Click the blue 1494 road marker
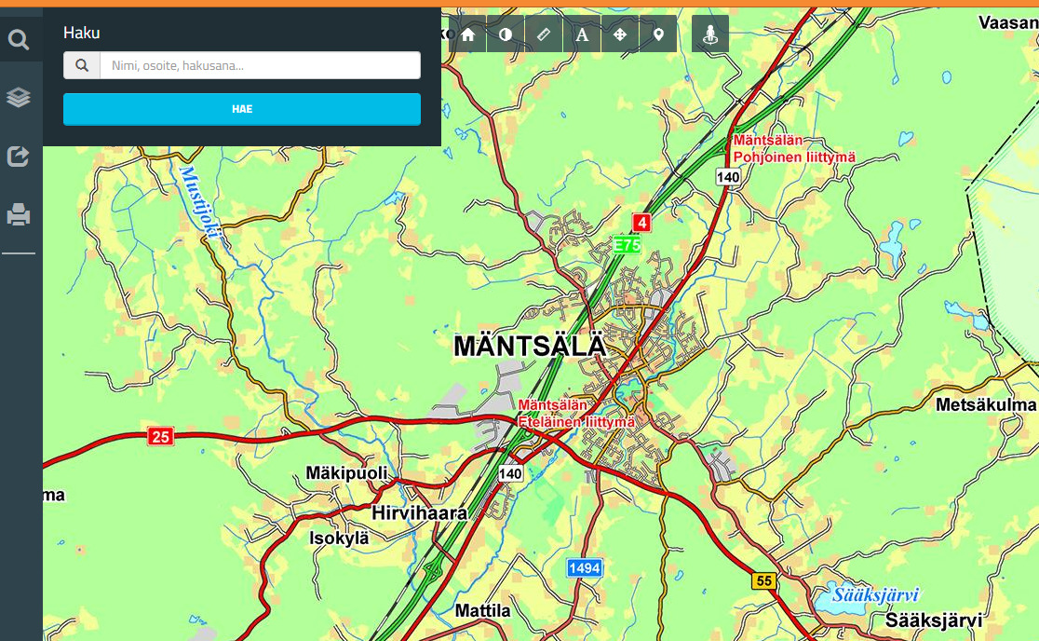This screenshot has width=1039, height=641. (x=585, y=567)
